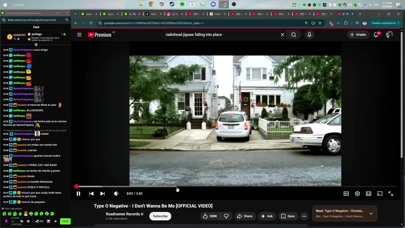Seek on the video progress bar

(x=236, y=187)
